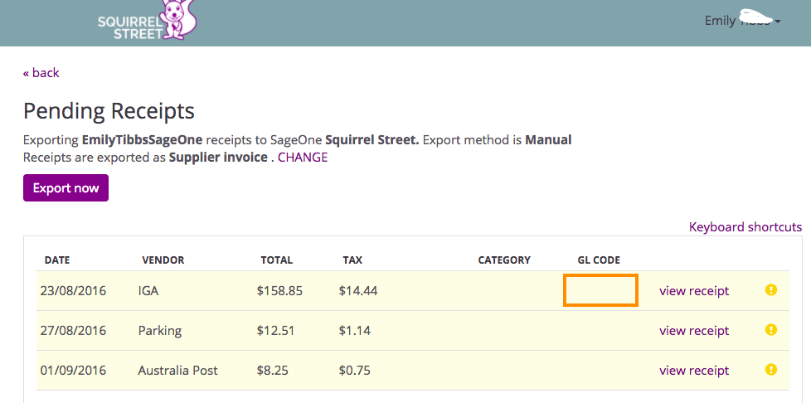Click the GL code field in the IGA row

coord(600,290)
